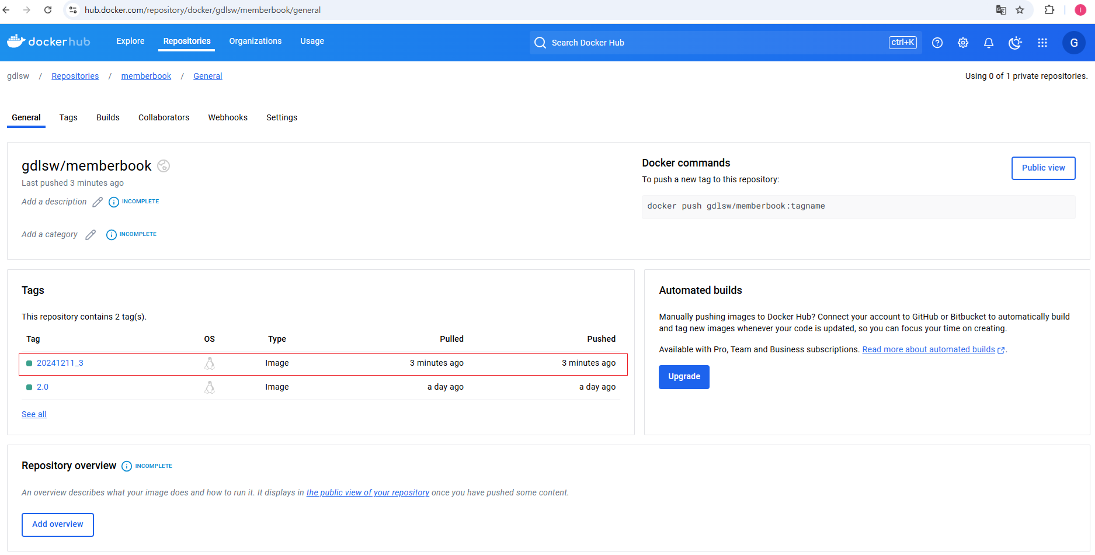Image resolution: width=1095 pixels, height=555 pixels.
Task: Click the Using 0 of 1 private repositories text
Action: (x=1026, y=76)
